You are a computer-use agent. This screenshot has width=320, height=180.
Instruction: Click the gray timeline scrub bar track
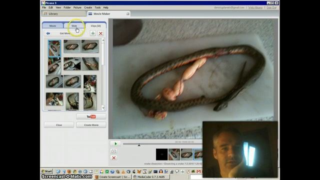pyautogui.click(x=162, y=143)
